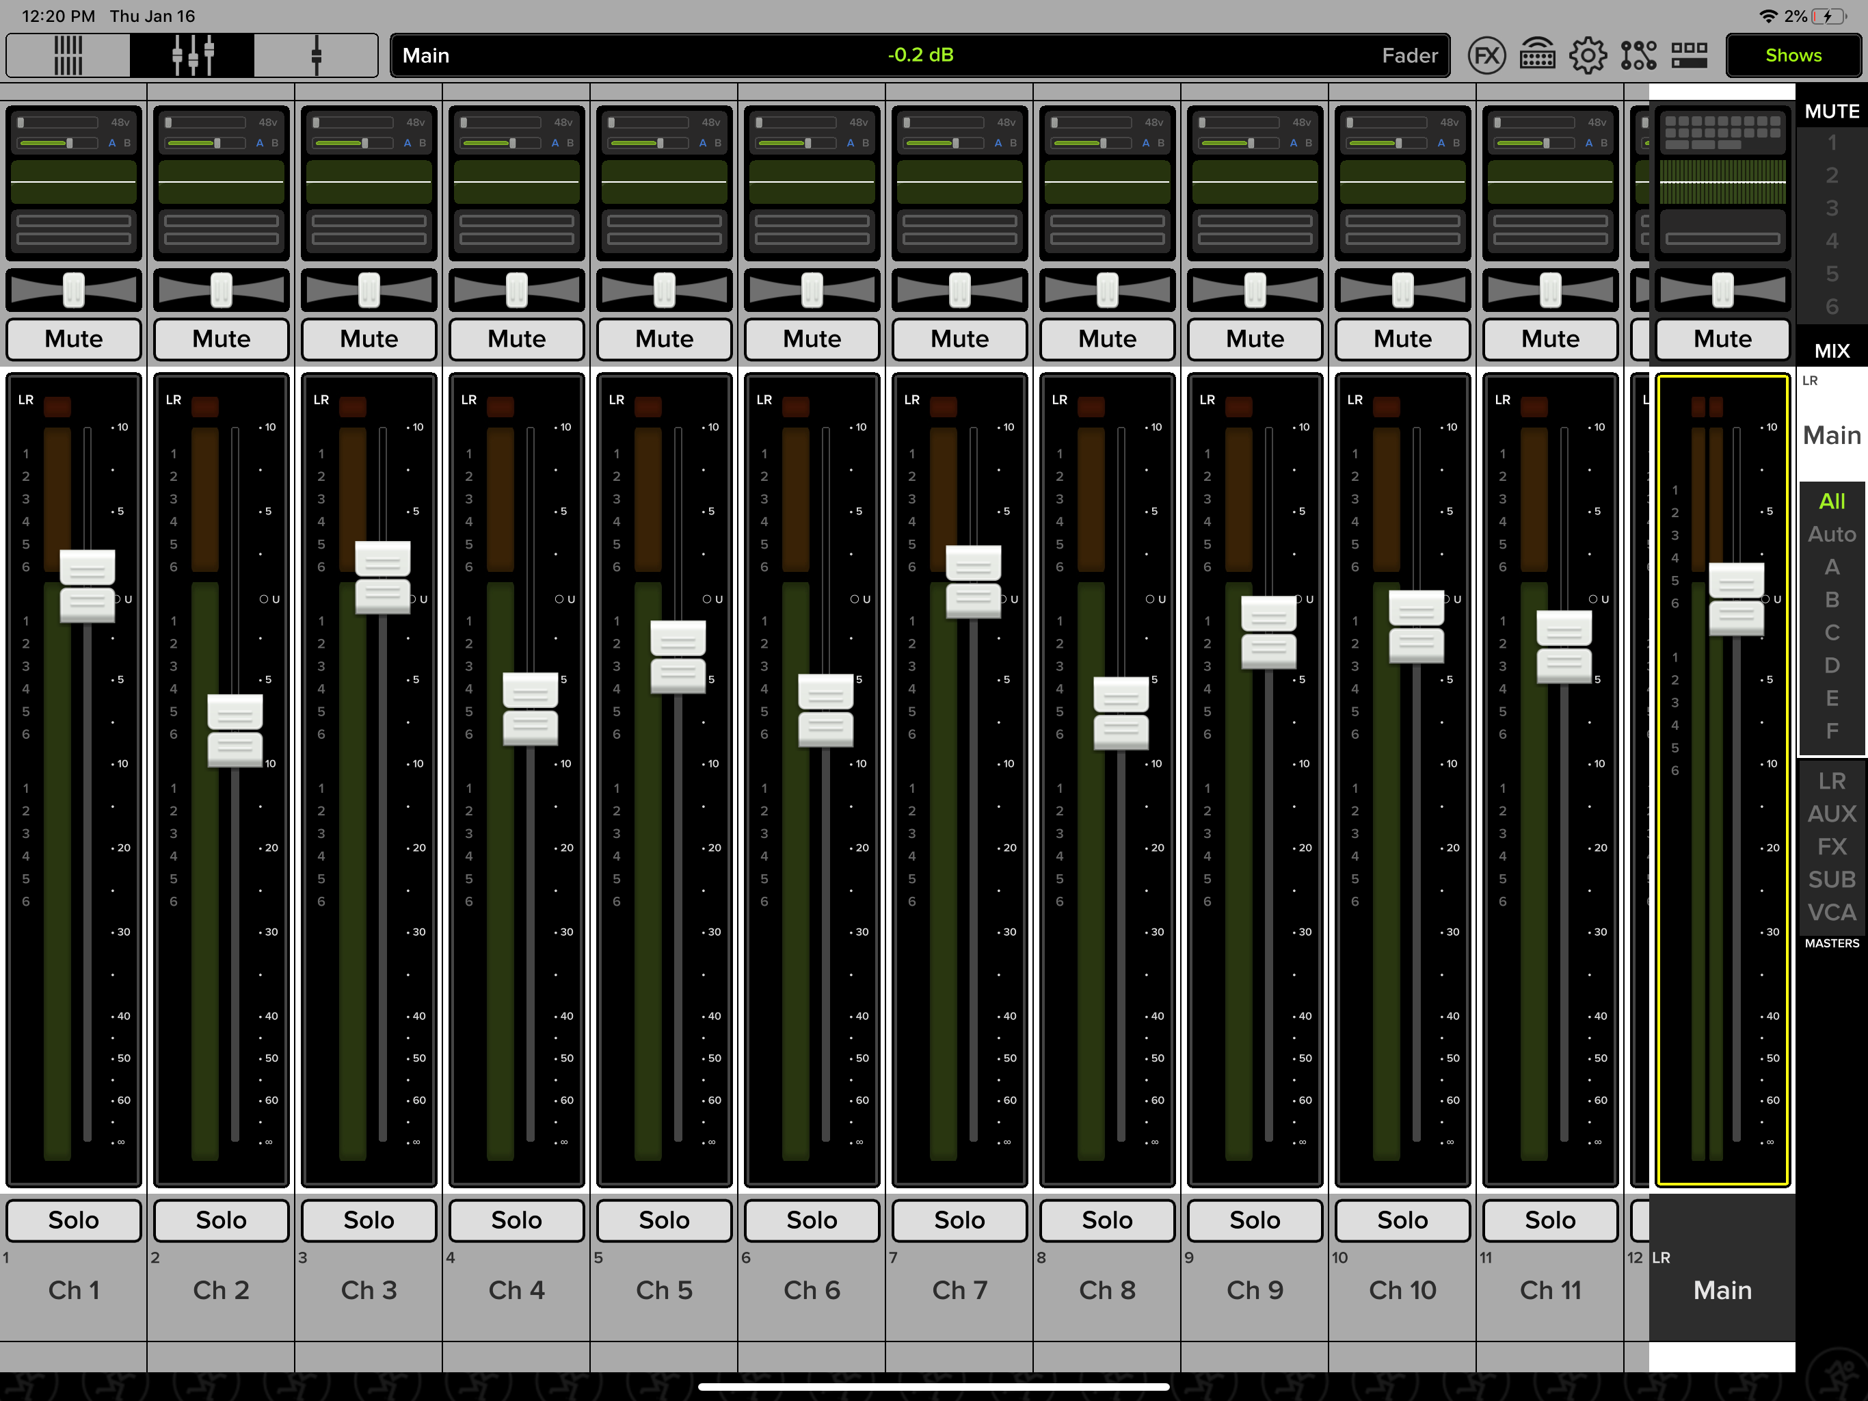Solo Ch 2
Viewport: 1868px width, 1401px height.
222,1220
